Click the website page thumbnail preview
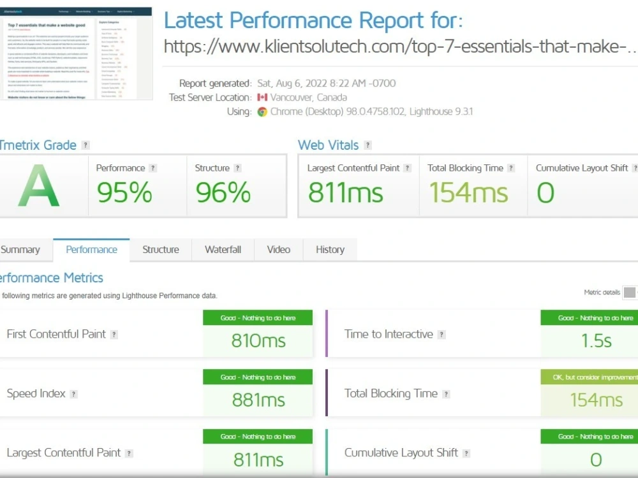Viewport: 638px width, 478px height. click(x=77, y=53)
